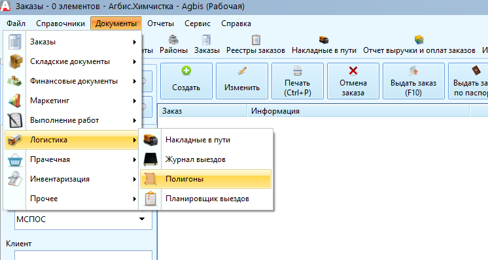Click the Изменить button
The image size is (488, 260).
click(242, 81)
